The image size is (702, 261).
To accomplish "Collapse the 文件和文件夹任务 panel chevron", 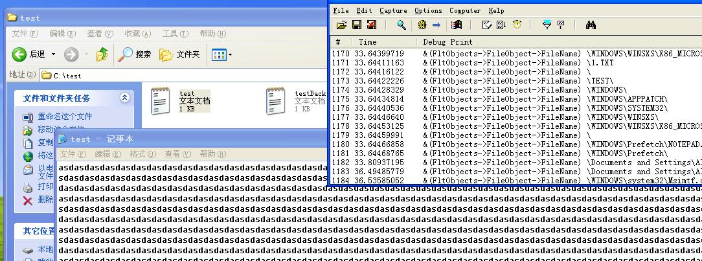I will (124, 98).
